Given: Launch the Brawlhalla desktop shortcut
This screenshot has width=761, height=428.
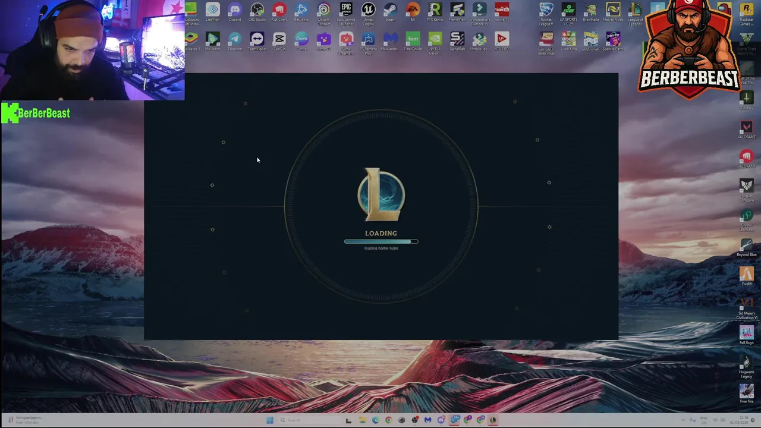Looking at the screenshot, I should click(x=590, y=12).
